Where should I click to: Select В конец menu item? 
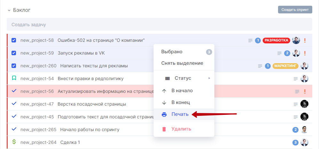point(184,102)
